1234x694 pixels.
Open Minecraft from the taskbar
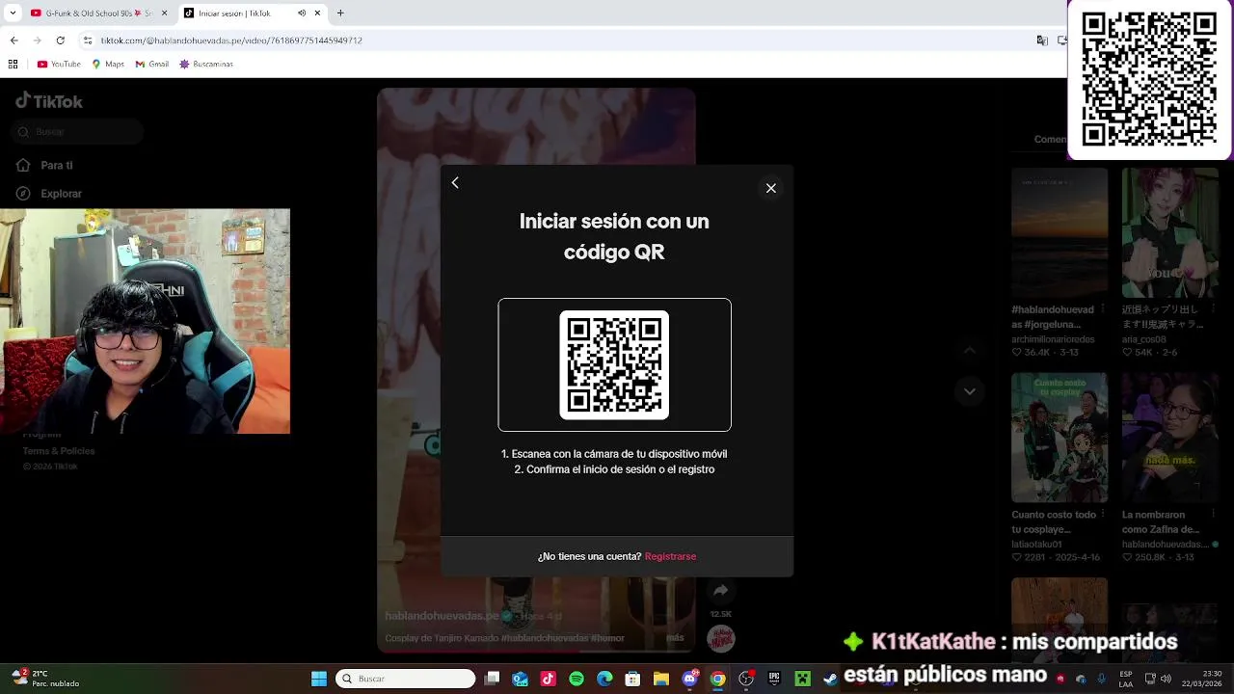(x=802, y=679)
